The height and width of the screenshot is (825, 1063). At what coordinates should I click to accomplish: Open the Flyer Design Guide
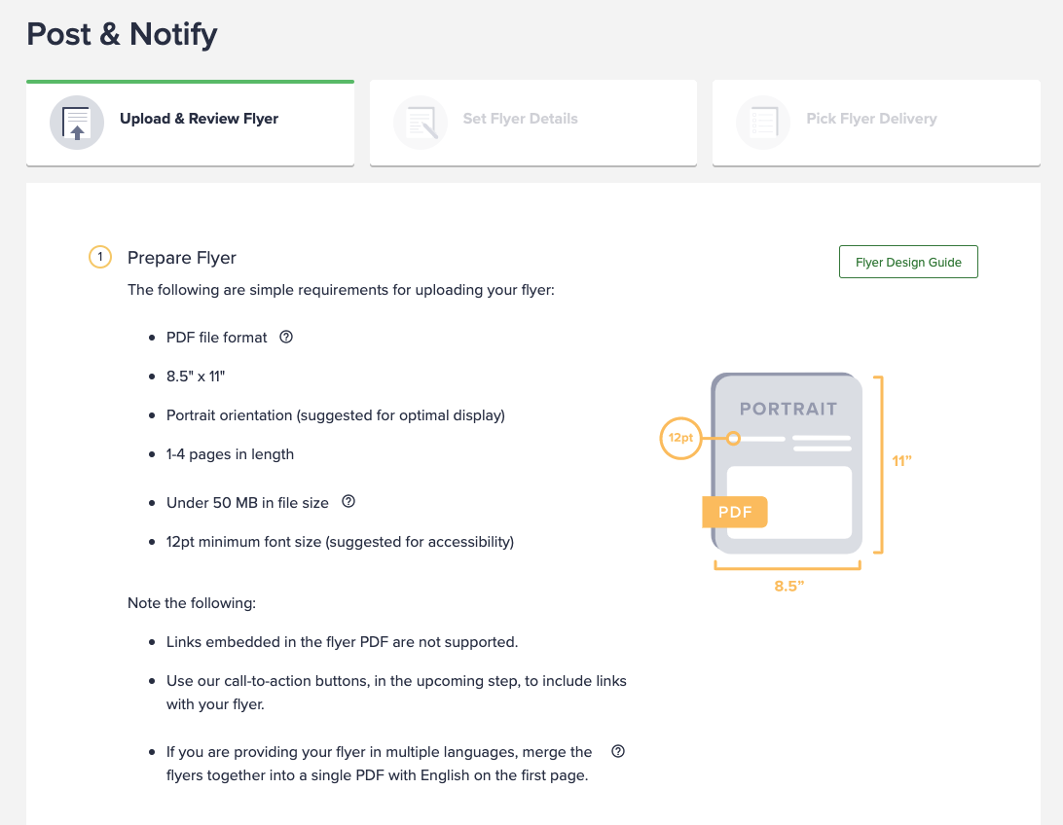(x=908, y=262)
